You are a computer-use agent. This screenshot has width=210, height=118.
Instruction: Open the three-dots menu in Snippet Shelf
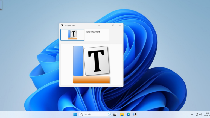pyautogui.click(x=99, y=25)
